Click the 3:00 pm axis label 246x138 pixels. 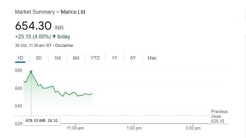tap(193, 128)
